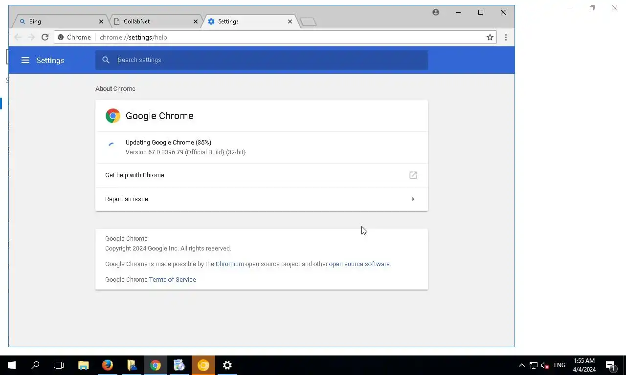Viewport: 626px width, 375px height.
Task: Click the ENG language indicator
Action: coord(559,365)
